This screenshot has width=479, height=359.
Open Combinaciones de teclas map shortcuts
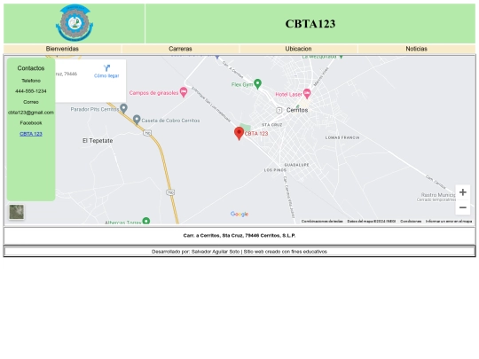pyautogui.click(x=322, y=221)
